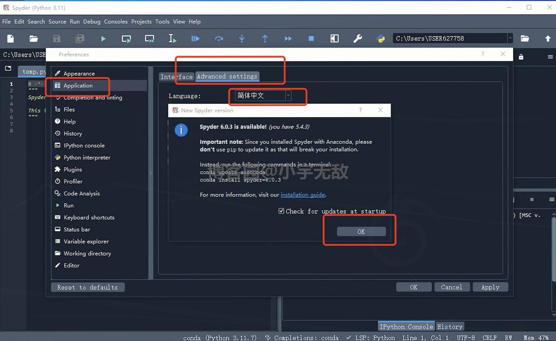Continue execution with double-arrow icon

pyautogui.click(x=288, y=38)
